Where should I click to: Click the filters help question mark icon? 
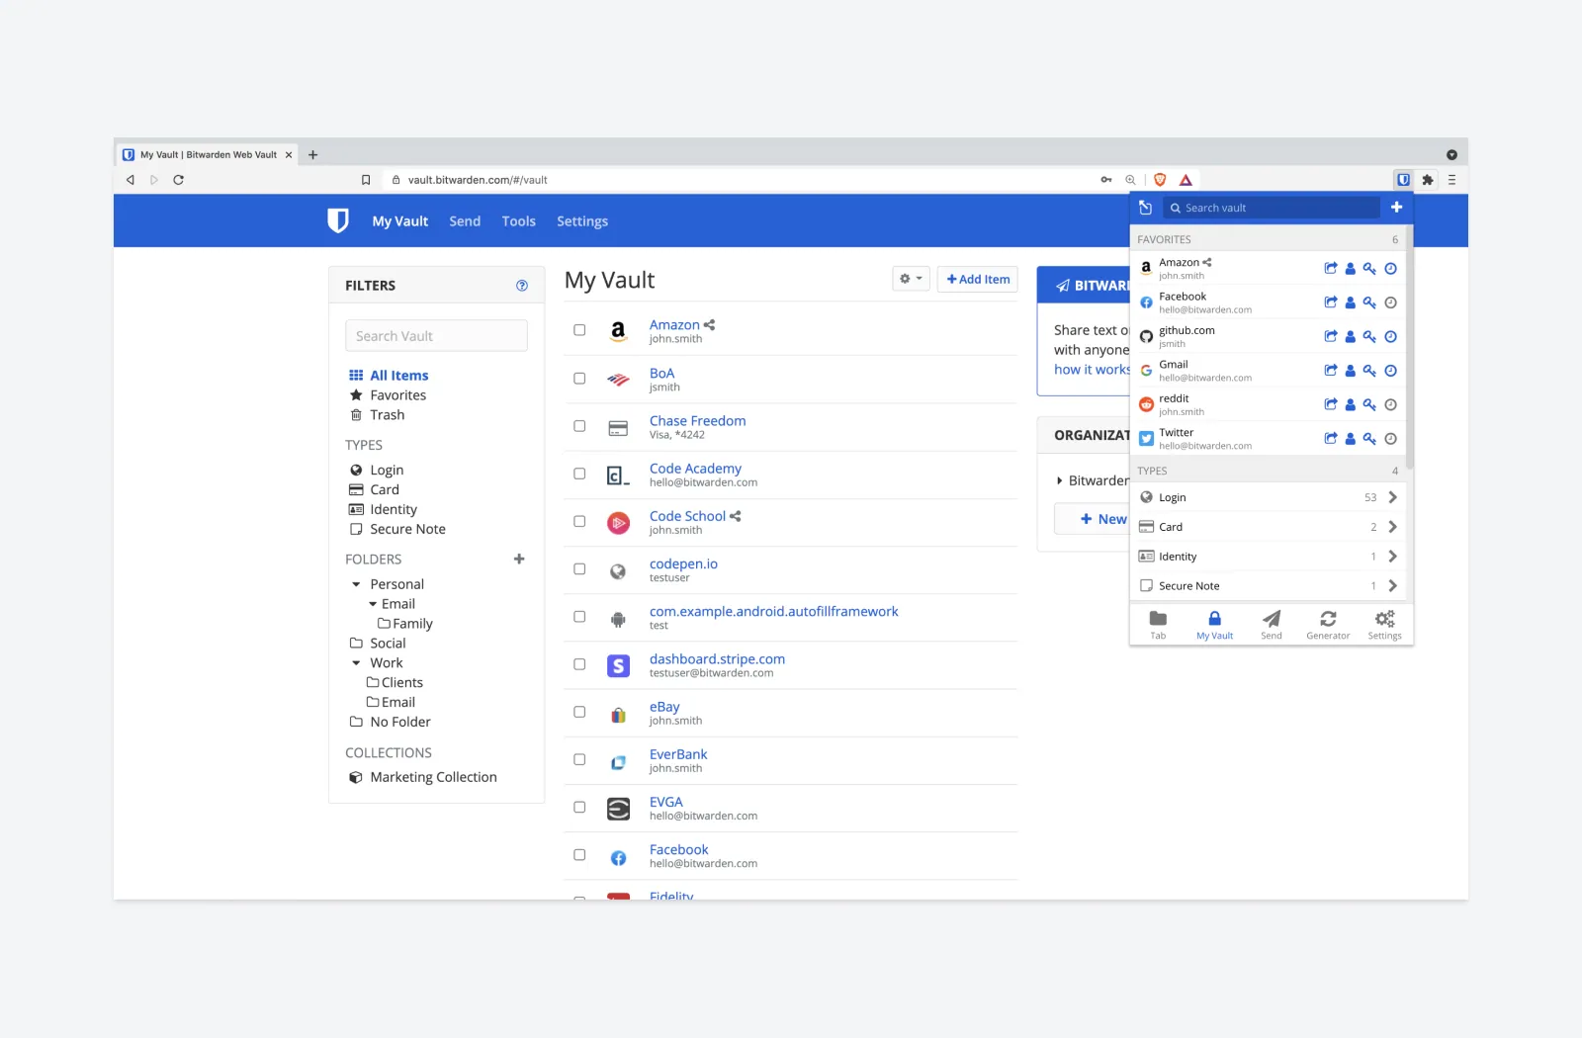pyautogui.click(x=522, y=286)
